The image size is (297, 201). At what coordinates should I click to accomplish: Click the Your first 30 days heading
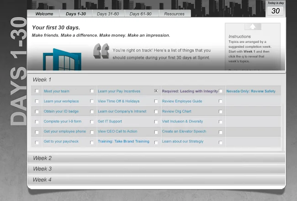[56, 28]
